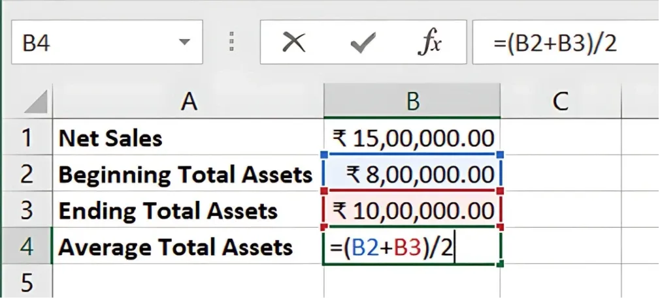This screenshot has width=660, height=298.
Task: Click the Ending Total Assets value ₹ 10,00,000.00
Action: click(x=412, y=211)
